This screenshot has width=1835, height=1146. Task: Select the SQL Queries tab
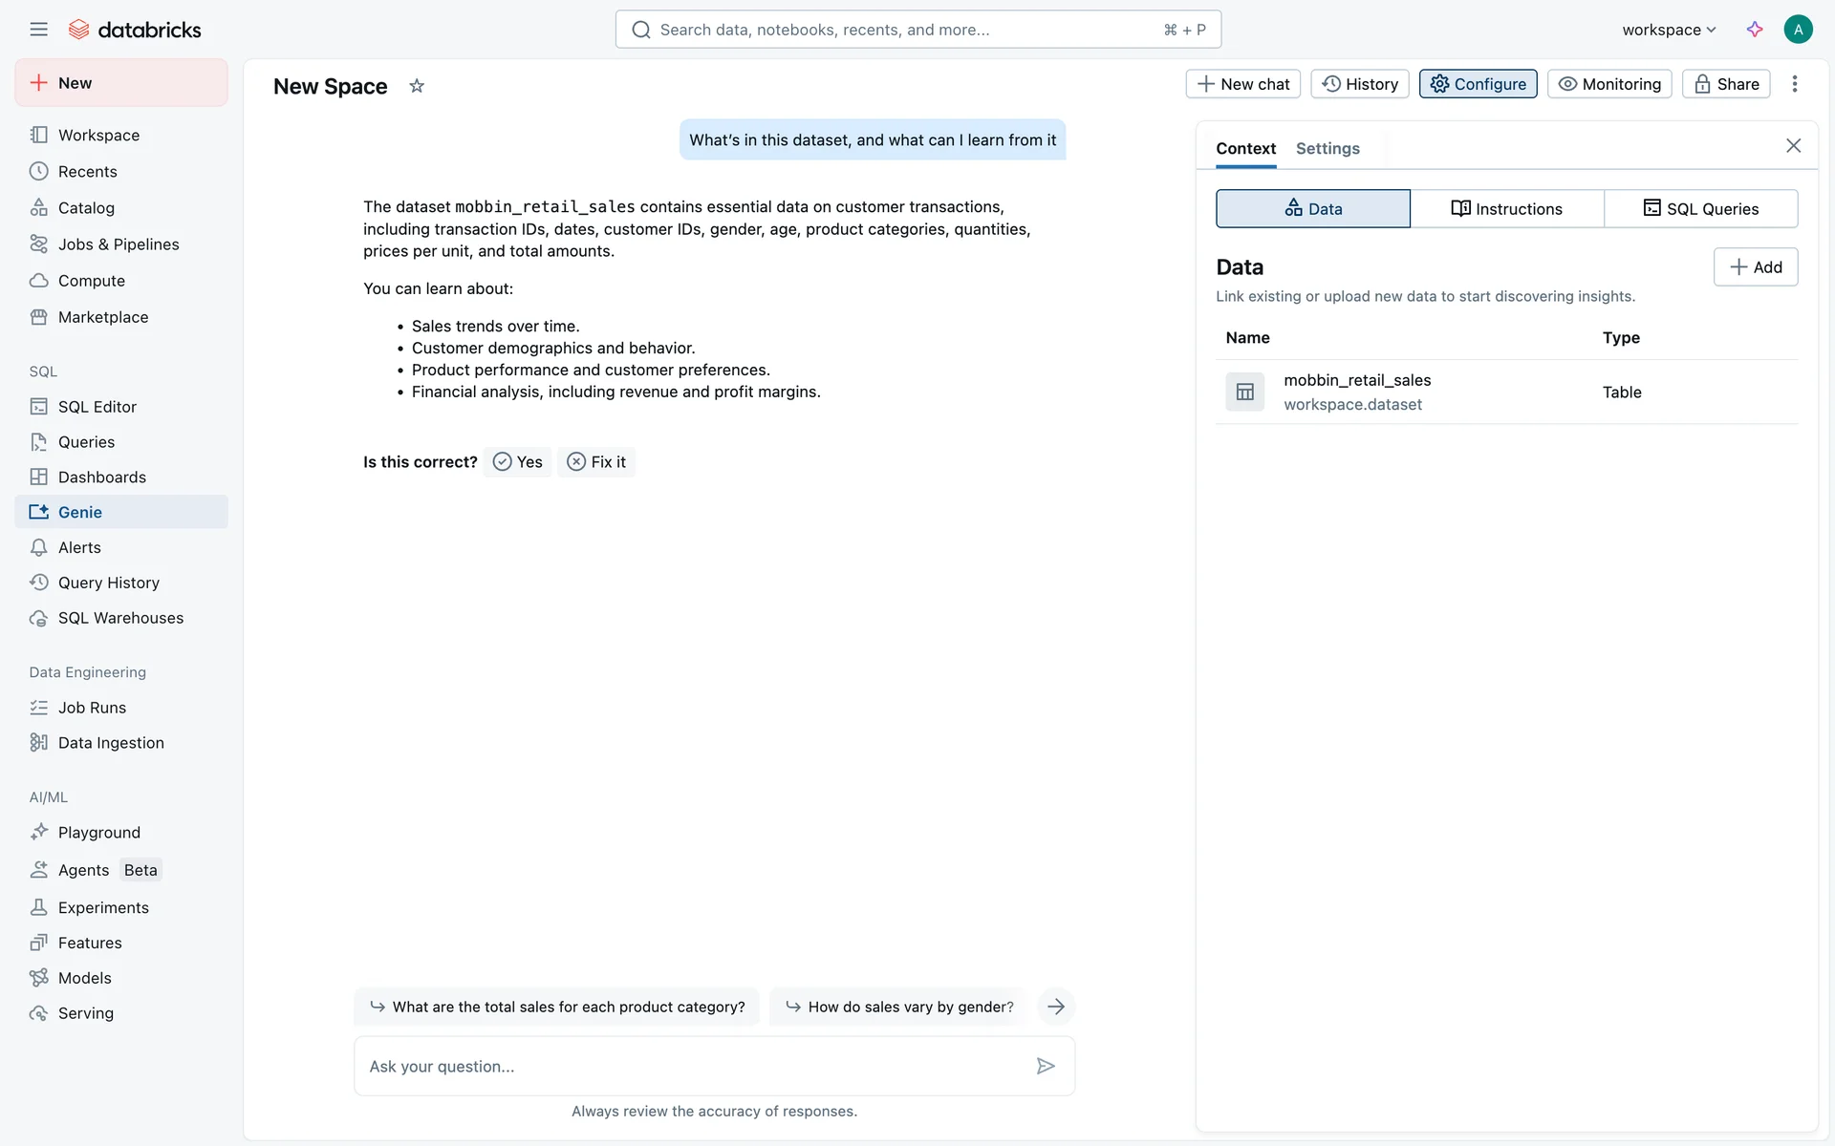pyautogui.click(x=1700, y=209)
